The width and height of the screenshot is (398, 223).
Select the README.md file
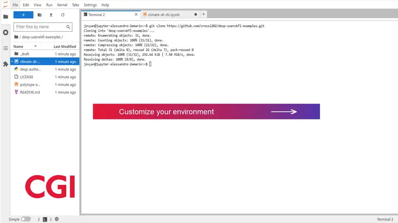[x=30, y=92]
